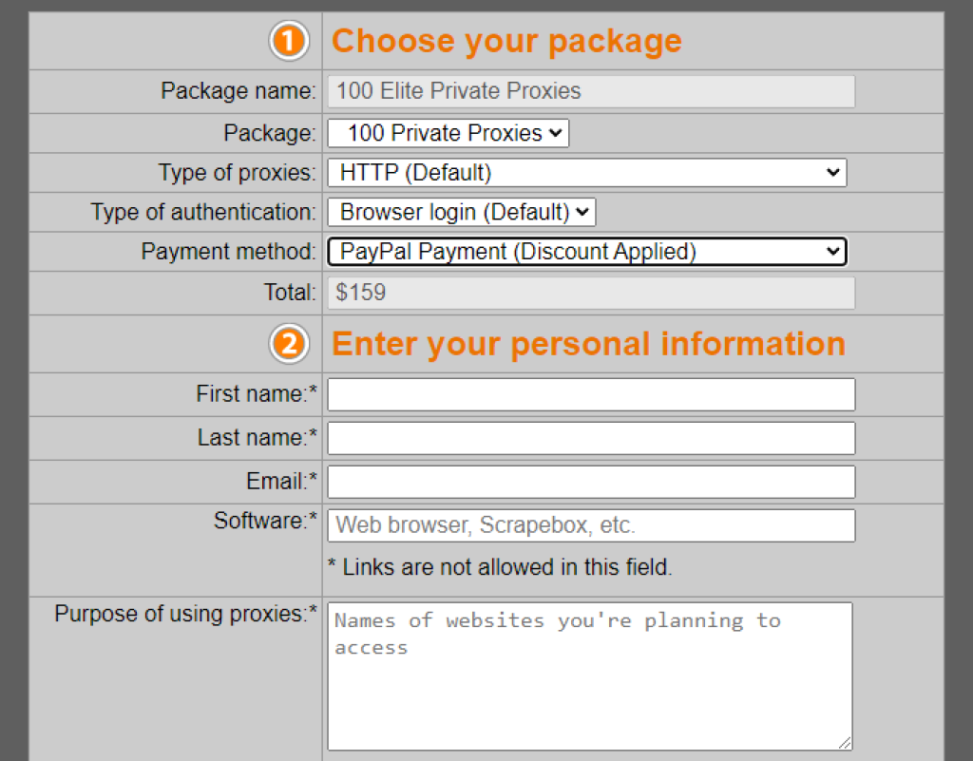Screen dimensions: 973x761
Task: Click the "Payment method:" label text
Action: coord(228,252)
